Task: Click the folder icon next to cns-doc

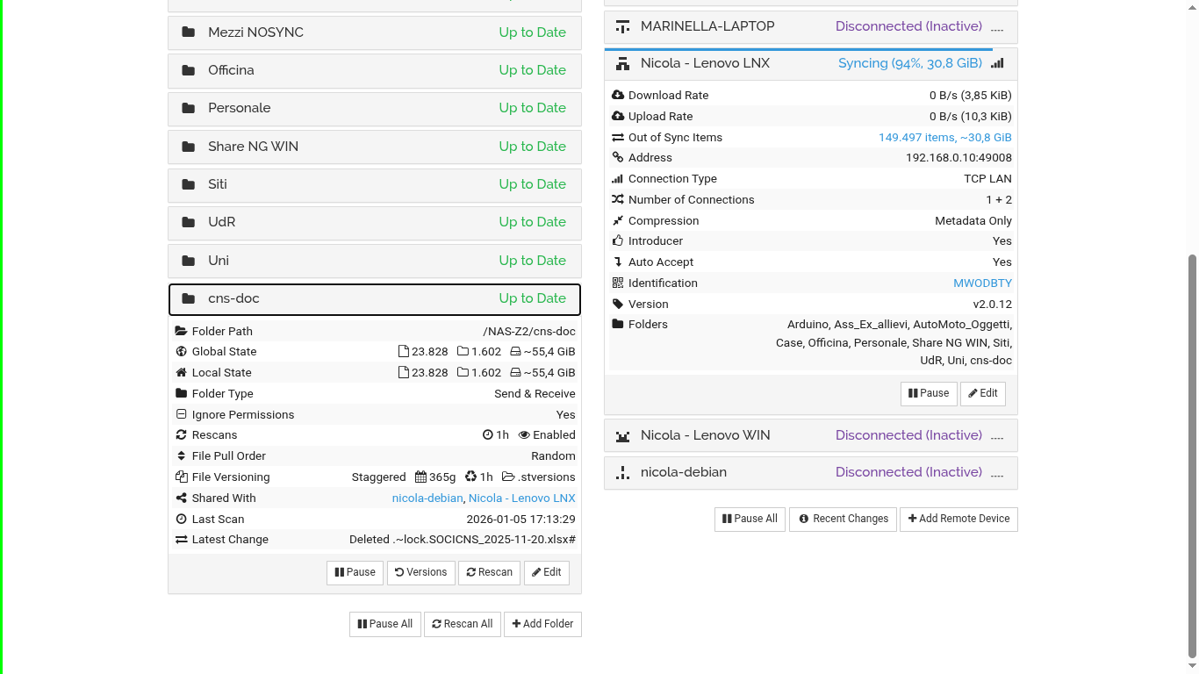Action: tap(188, 298)
